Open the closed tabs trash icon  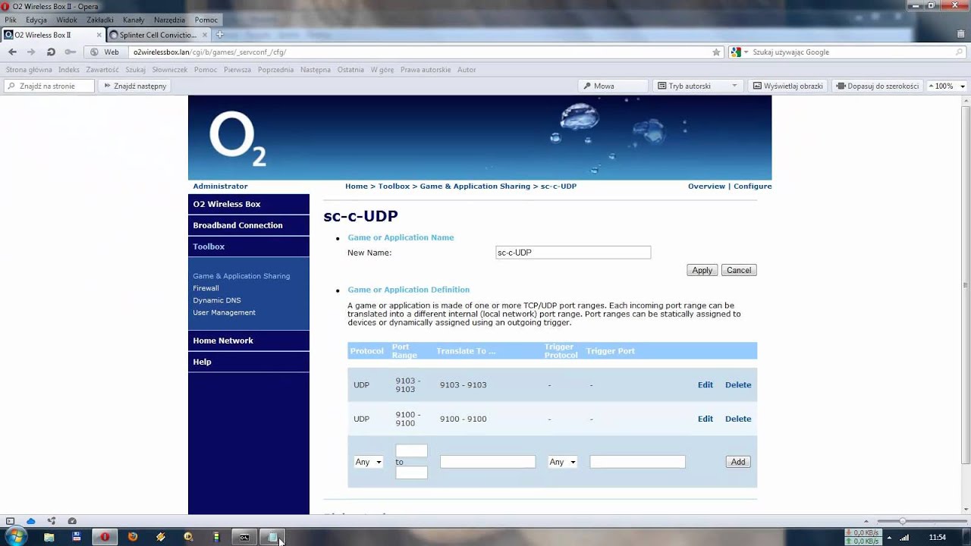coord(963,35)
